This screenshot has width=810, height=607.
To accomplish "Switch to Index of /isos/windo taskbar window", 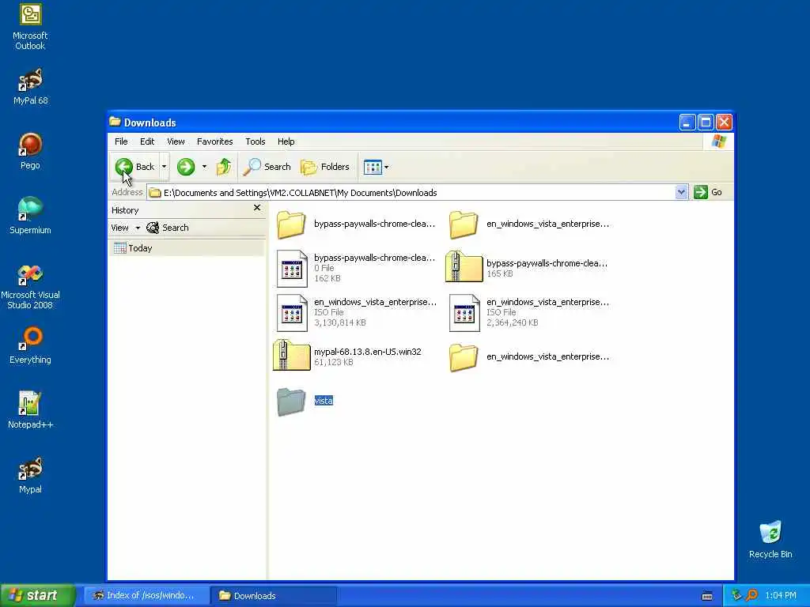I will click(146, 596).
